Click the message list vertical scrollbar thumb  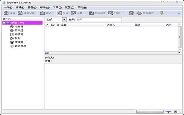(180, 37)
